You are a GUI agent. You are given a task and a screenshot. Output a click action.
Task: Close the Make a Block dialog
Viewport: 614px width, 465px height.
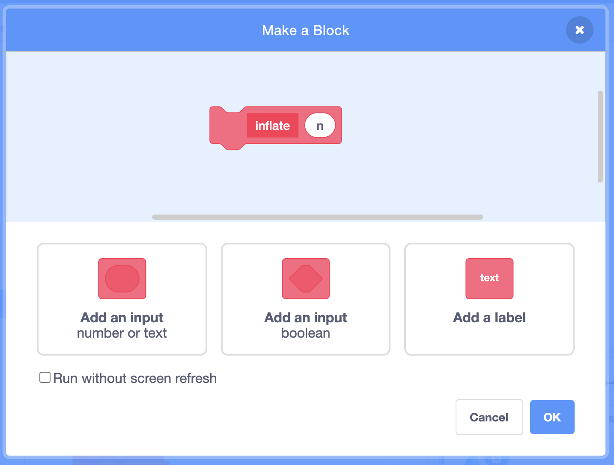pos(579,30)
